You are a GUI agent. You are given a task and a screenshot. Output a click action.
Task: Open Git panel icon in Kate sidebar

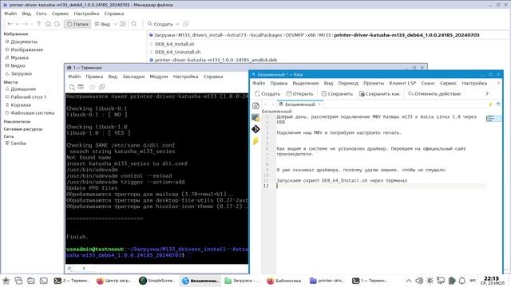[255, 129]
